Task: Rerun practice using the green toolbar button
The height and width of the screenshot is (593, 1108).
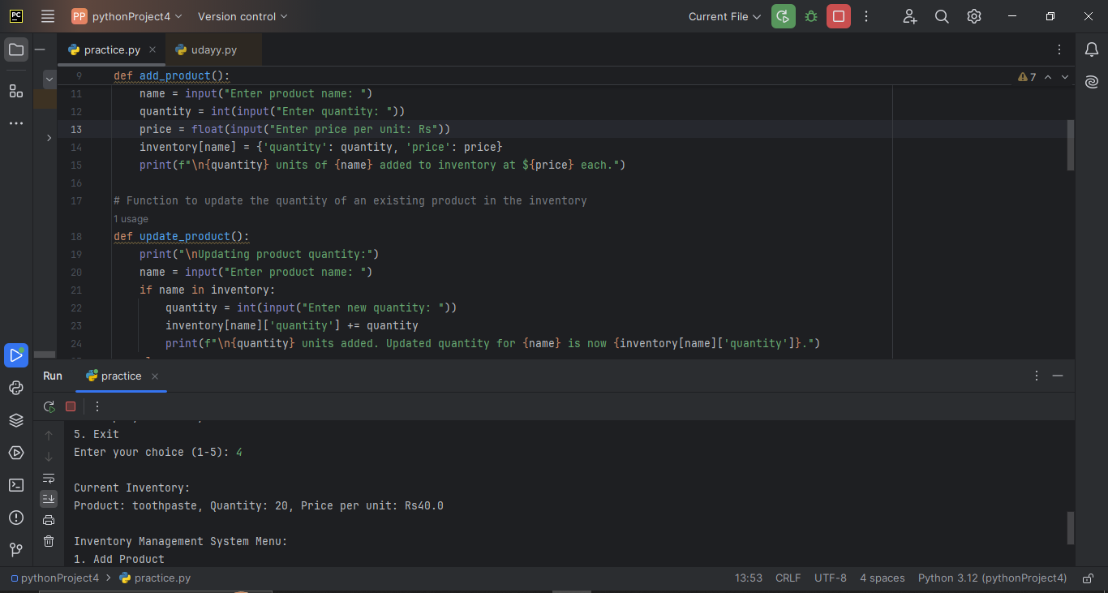Action: [783, 16]
